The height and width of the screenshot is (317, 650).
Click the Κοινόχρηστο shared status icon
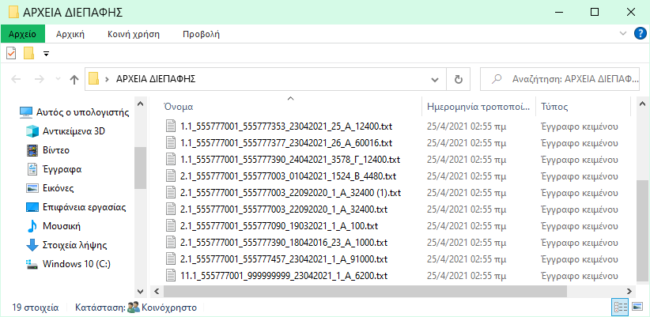pyautogui.click(x=134, y=308)
